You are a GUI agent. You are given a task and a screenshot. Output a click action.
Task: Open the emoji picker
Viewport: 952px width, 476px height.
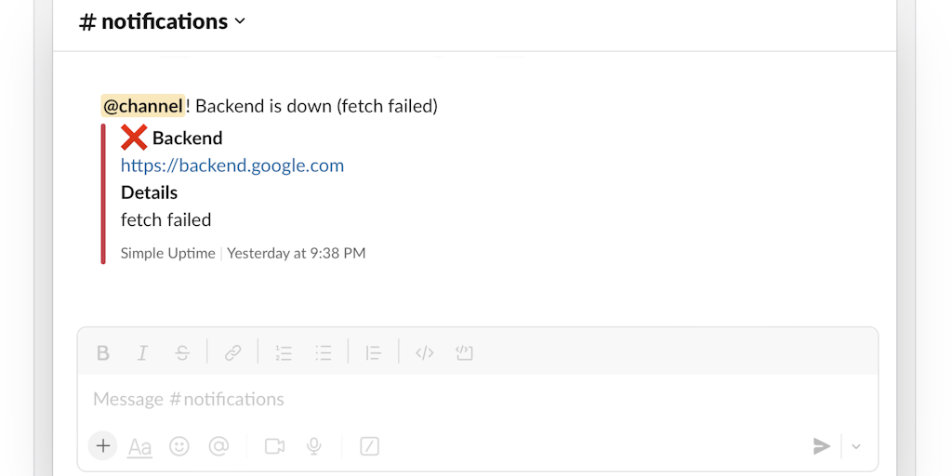pos(179,446)
